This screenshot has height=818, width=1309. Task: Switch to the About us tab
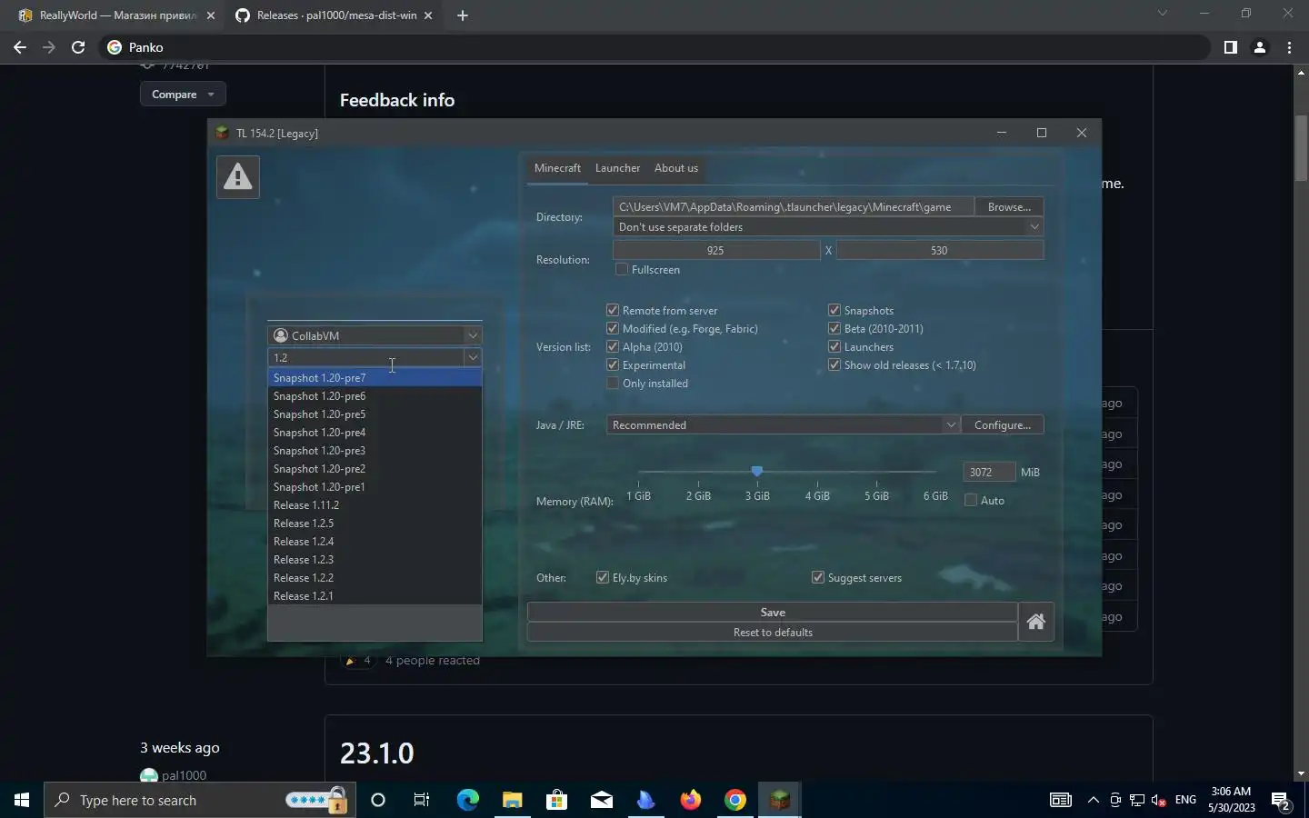tap(676, 168)
